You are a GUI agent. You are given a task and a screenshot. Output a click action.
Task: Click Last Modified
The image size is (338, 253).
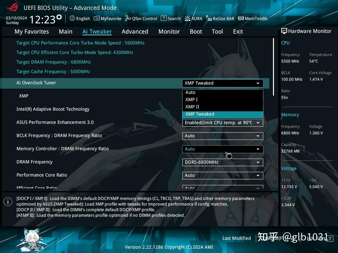(236, 238)
